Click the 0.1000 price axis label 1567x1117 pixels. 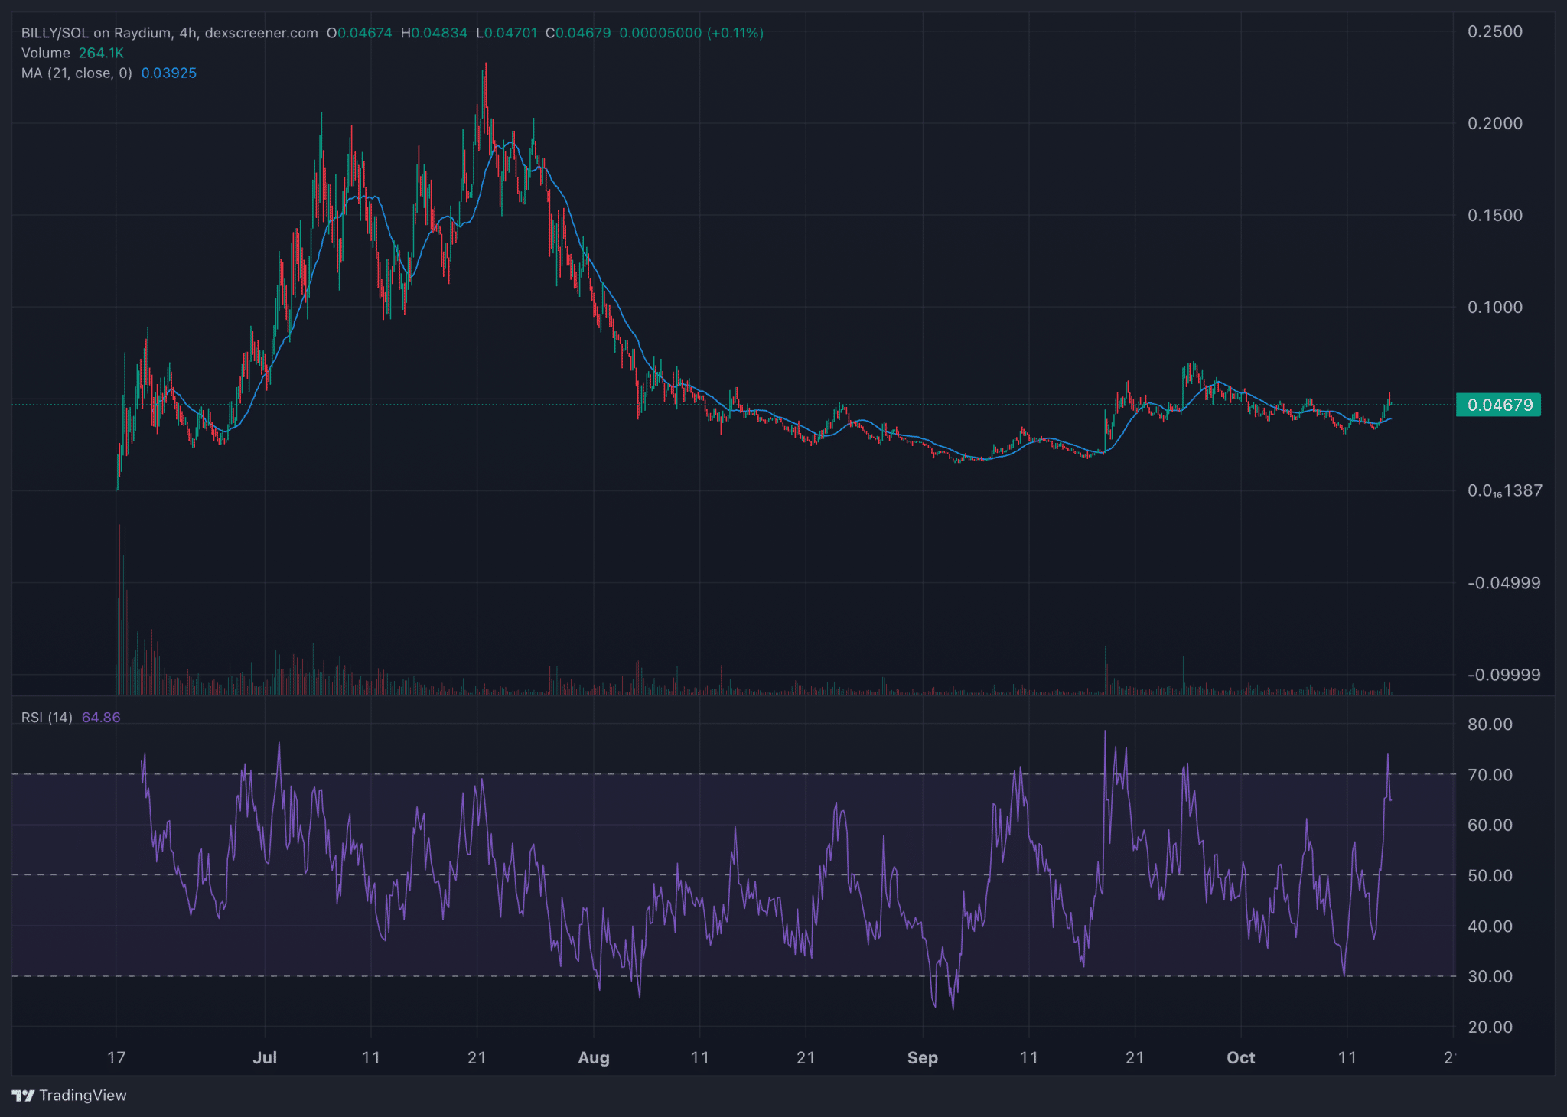click(1495, 307)
